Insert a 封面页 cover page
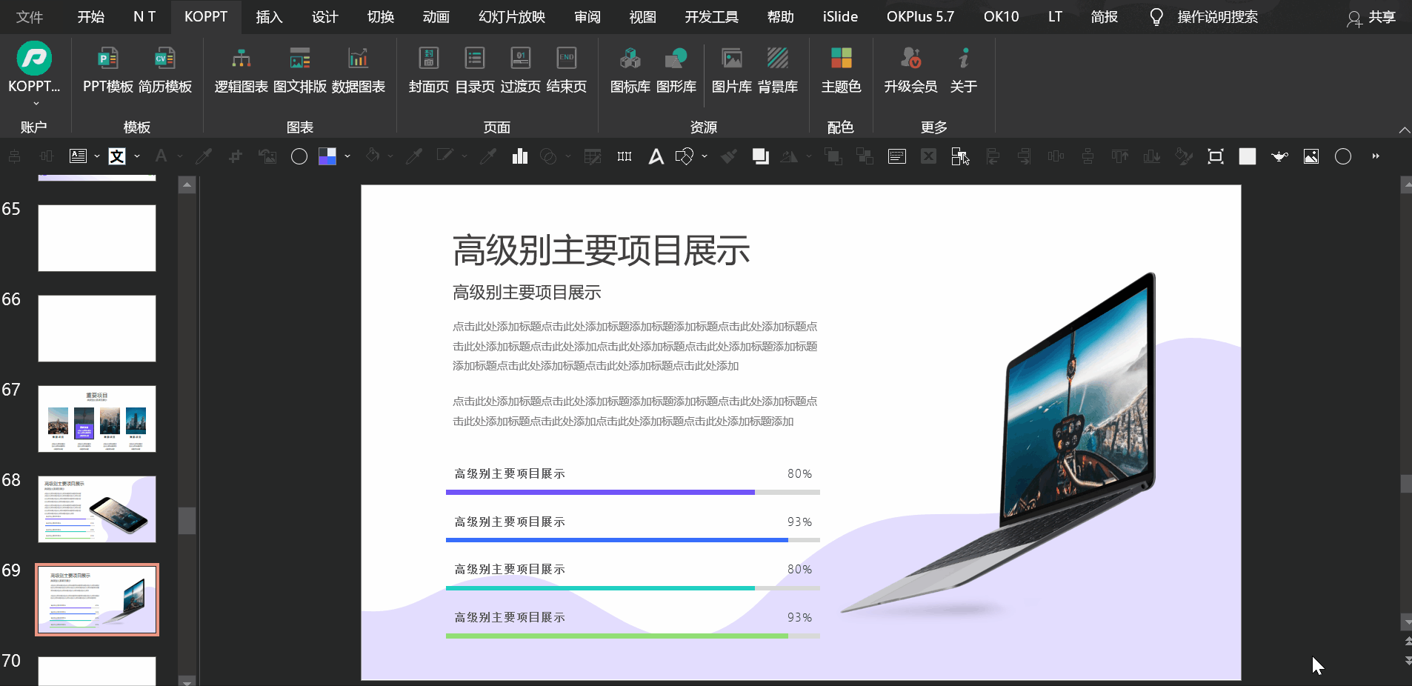Viewport: 1412px width, 686px height. point(429,70)
